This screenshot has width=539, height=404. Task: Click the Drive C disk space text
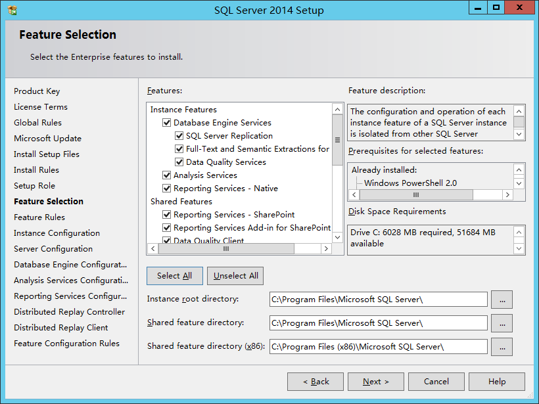click(423, 238)
